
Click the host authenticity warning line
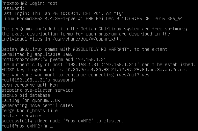point(98,64)
